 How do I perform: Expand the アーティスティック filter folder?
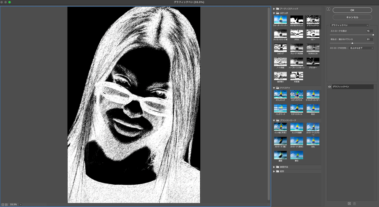[x=274, y=9]
